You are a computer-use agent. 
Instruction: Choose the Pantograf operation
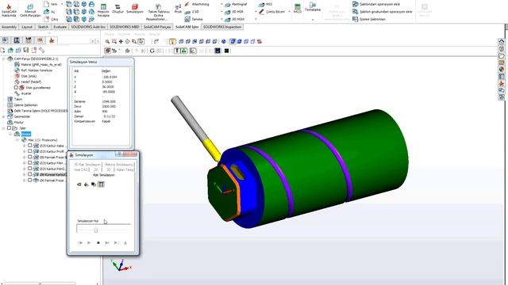point(236,5)
